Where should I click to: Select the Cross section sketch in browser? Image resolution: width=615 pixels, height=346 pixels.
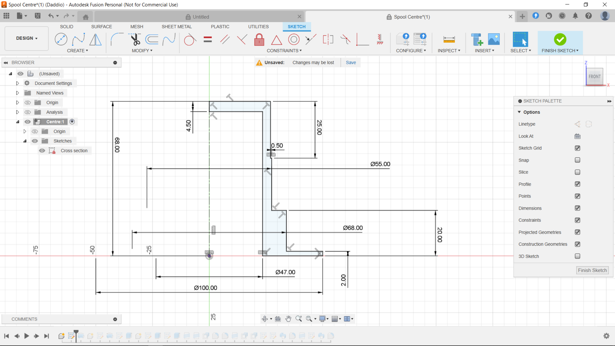pos(74,151)
